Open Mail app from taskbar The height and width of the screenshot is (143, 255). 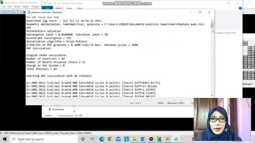pyautogui.click(x=118, y=139)
